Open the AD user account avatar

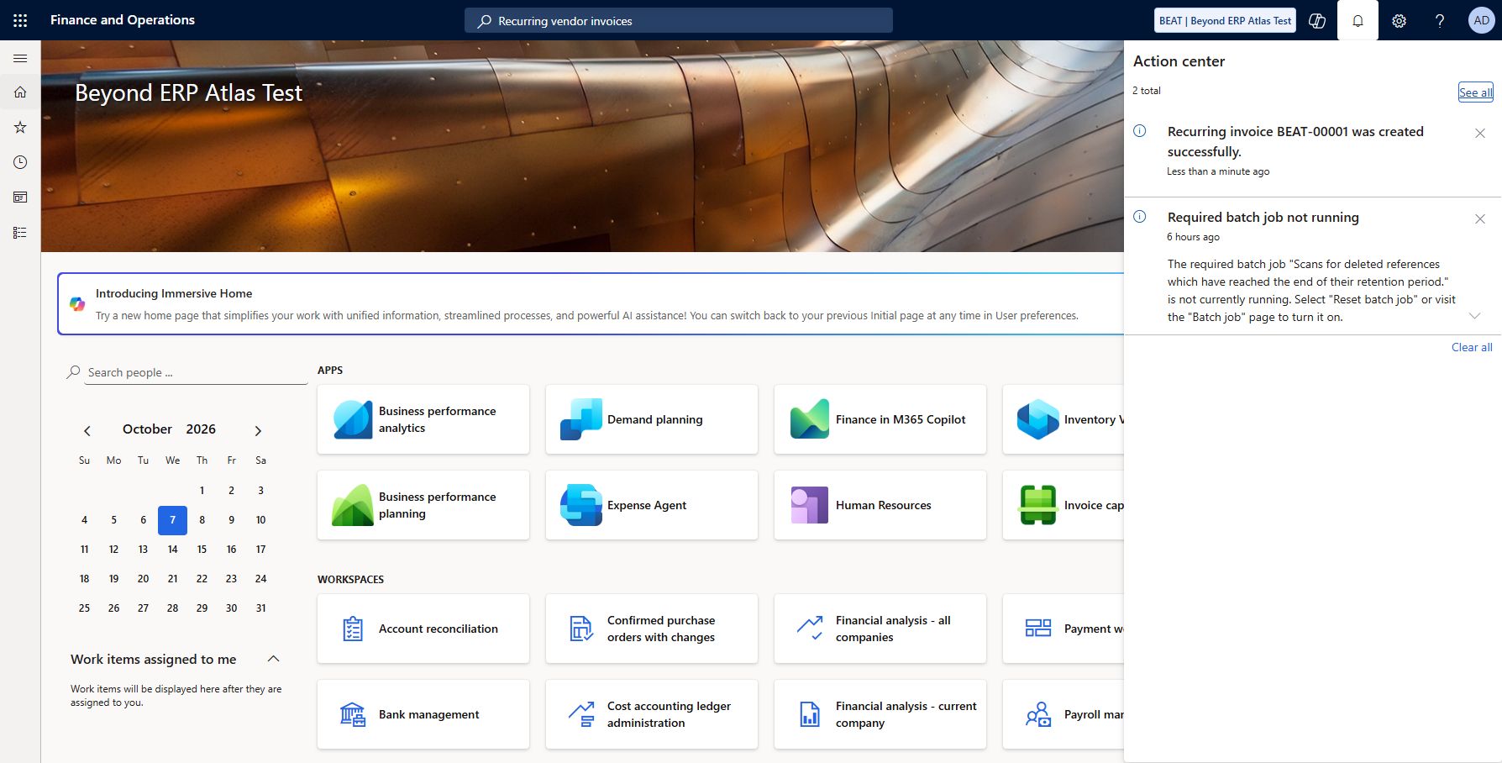1481,21
